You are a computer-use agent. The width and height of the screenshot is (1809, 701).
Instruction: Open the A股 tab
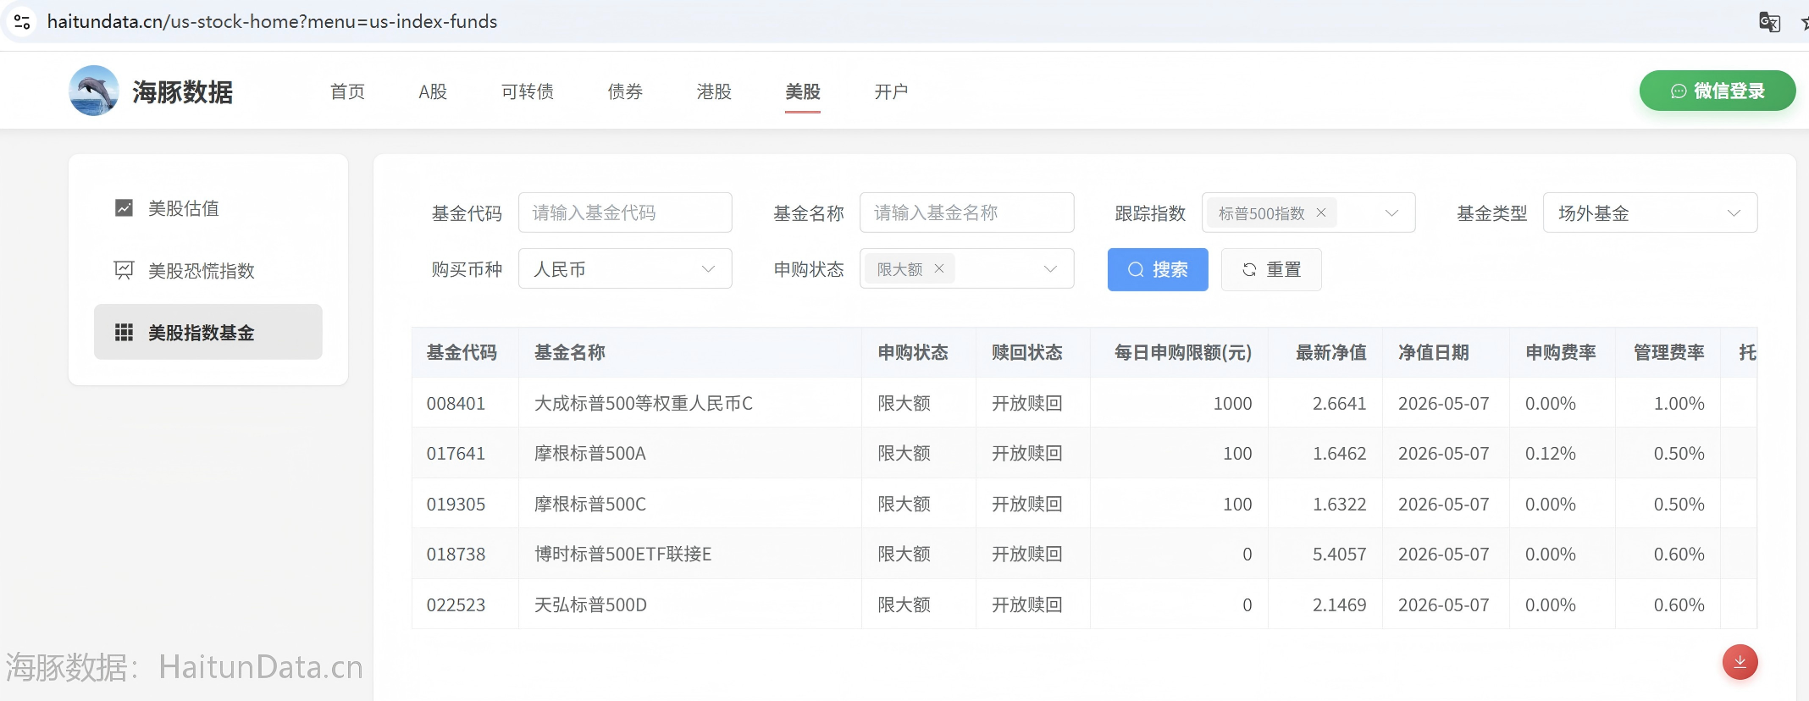point(433,91)
